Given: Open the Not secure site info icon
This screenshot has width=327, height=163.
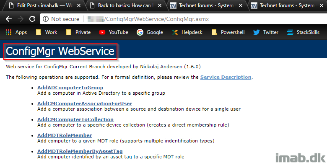Looking at the screenshot, I should (x=45, y=19).
